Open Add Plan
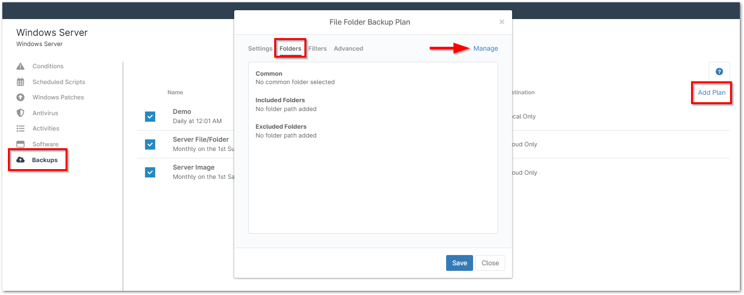 tap(711, 92)
